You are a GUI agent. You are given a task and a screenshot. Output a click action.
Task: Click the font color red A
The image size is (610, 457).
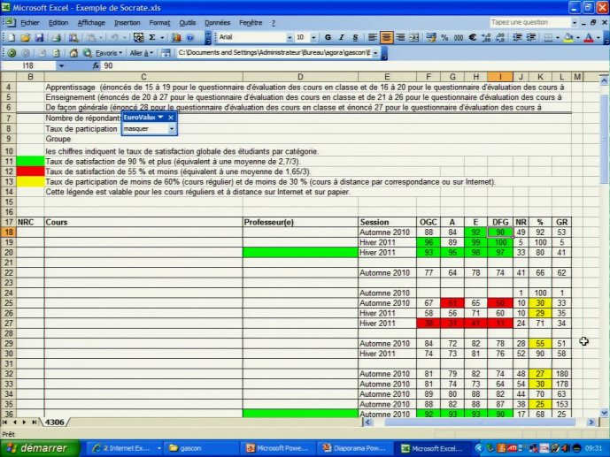pyautogui.click(x=589, y=38)
